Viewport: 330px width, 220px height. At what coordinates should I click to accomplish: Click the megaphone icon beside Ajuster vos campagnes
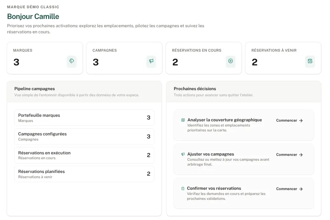tap(183, 154)
